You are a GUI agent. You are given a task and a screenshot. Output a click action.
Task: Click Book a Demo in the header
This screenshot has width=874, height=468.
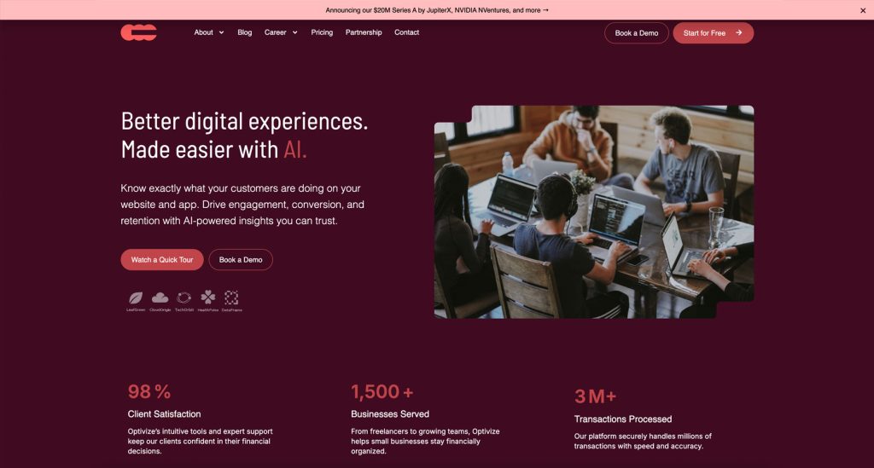tap(637, 33)
